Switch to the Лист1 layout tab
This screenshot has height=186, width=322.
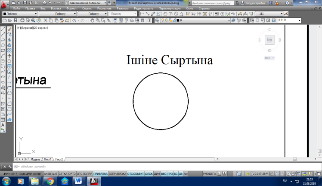[x=47, y=159]
